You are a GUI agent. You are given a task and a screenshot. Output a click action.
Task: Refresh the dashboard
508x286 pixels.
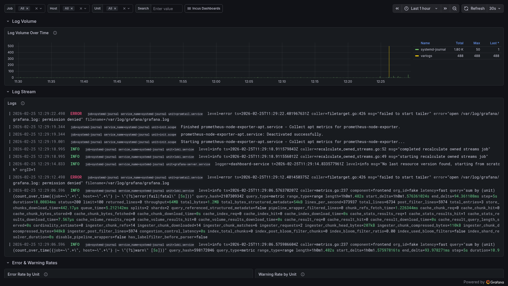click(x=474, y=8)
